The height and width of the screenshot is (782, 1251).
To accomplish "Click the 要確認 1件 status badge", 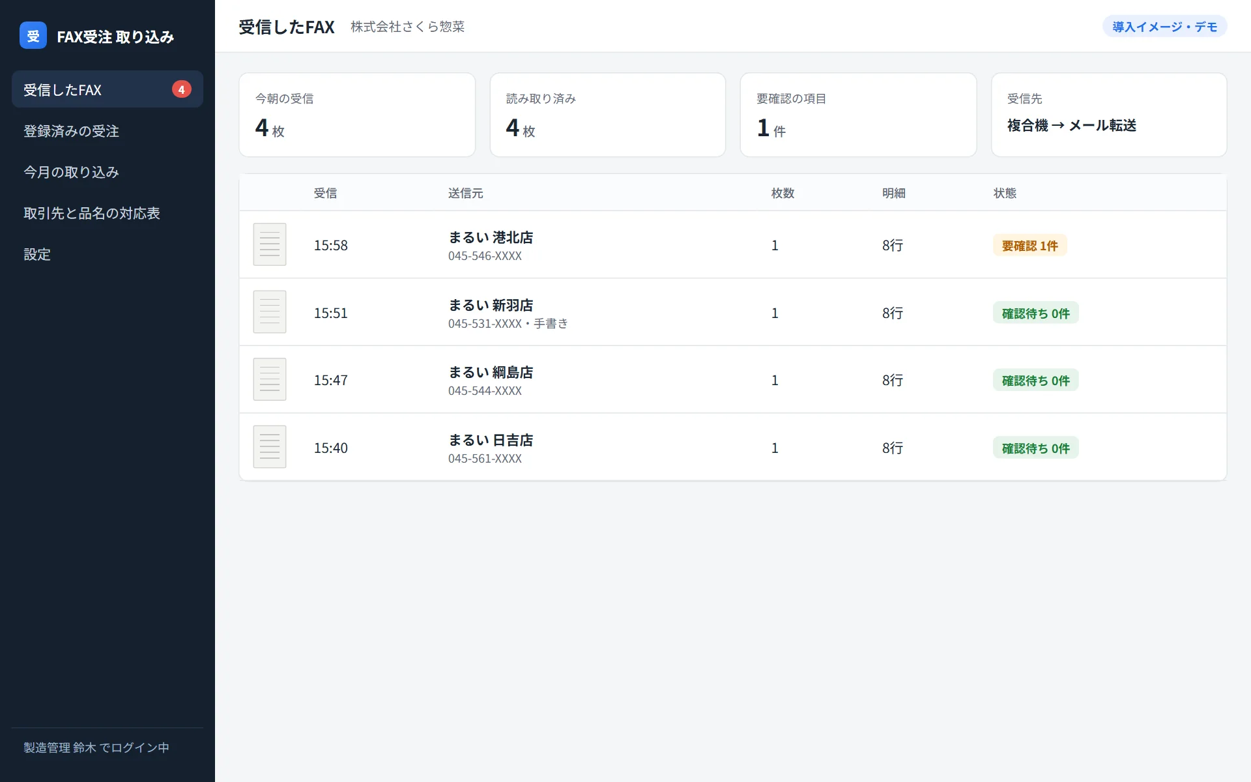I will pyautogui.click(x=1029, y=246).
